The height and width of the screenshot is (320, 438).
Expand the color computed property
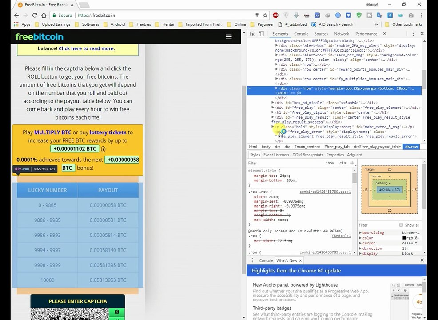360,238
